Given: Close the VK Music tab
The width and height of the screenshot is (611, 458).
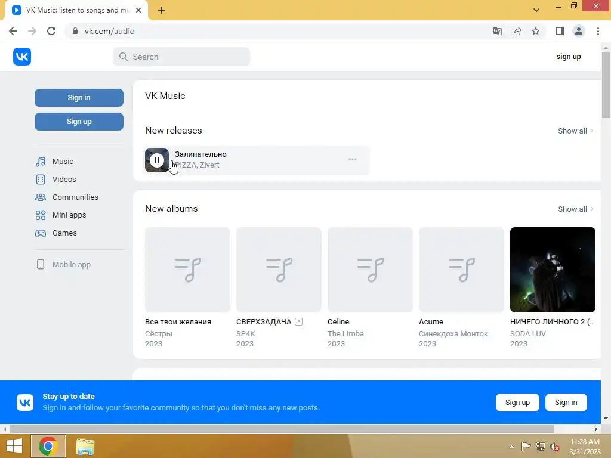Looking at the screenshot, I should [138, 11].
